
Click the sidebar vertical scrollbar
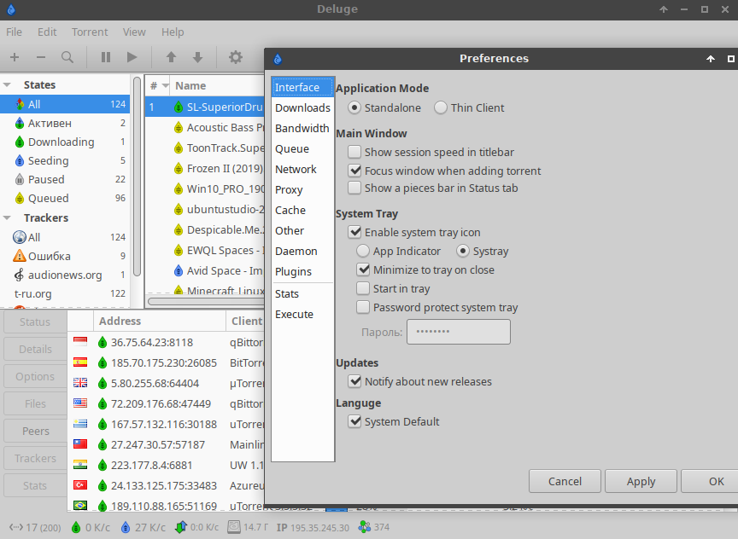point(137,177)
